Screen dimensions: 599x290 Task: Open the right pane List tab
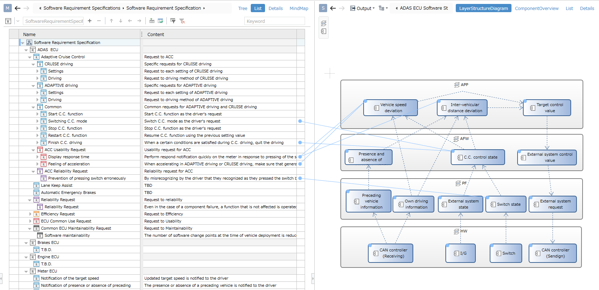(569, 8)
